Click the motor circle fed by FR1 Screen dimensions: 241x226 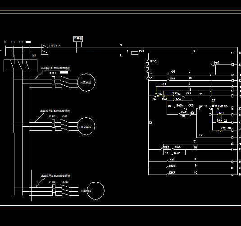point(86,83)
